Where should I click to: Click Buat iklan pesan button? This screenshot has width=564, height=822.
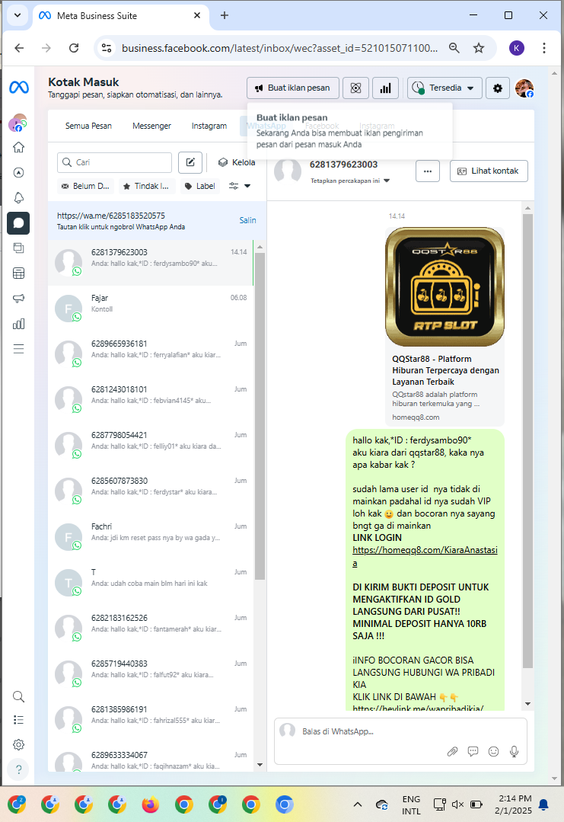click(293, 88)
